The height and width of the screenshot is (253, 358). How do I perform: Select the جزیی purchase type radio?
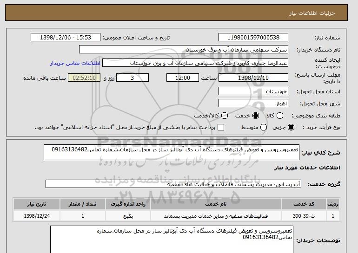[291, 127]
